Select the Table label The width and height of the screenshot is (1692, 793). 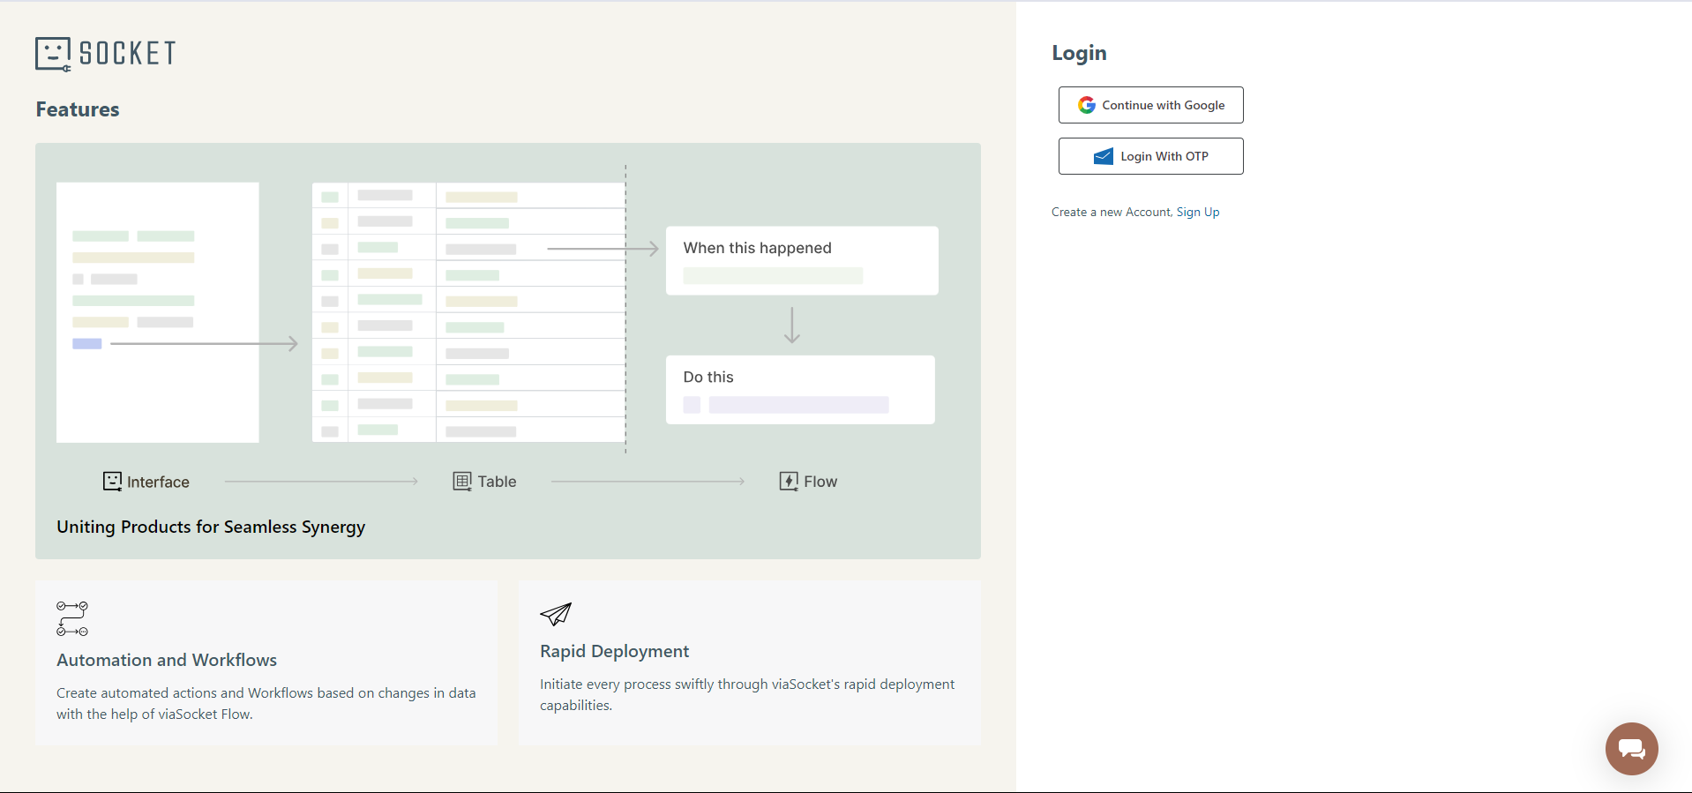point(497,482)
